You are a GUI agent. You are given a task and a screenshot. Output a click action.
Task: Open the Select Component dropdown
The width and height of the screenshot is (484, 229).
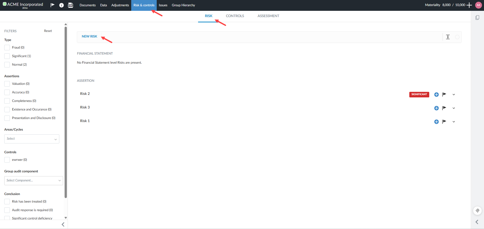coord(34,180)
